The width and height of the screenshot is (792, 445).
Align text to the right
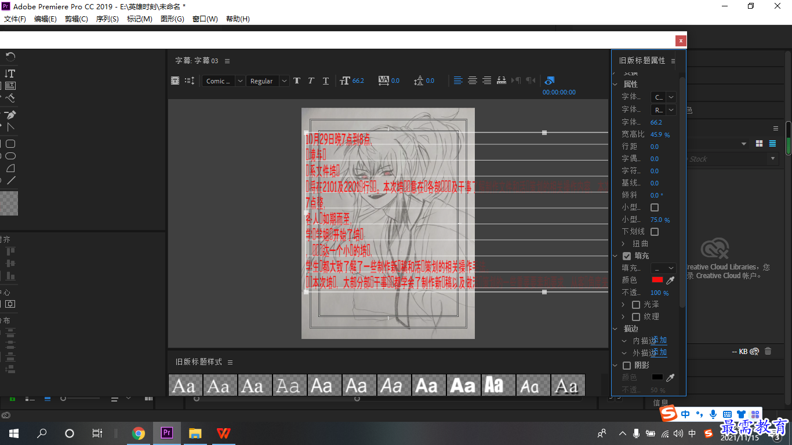[x=487, y=81]
